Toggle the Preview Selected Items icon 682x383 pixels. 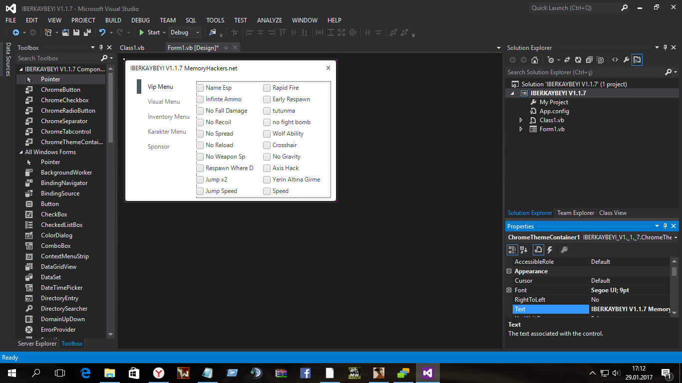[637, 60]
